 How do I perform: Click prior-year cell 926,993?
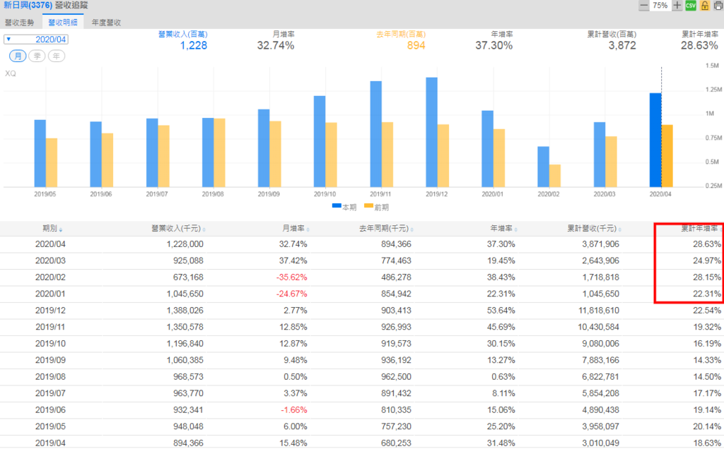tap(396, 328)
